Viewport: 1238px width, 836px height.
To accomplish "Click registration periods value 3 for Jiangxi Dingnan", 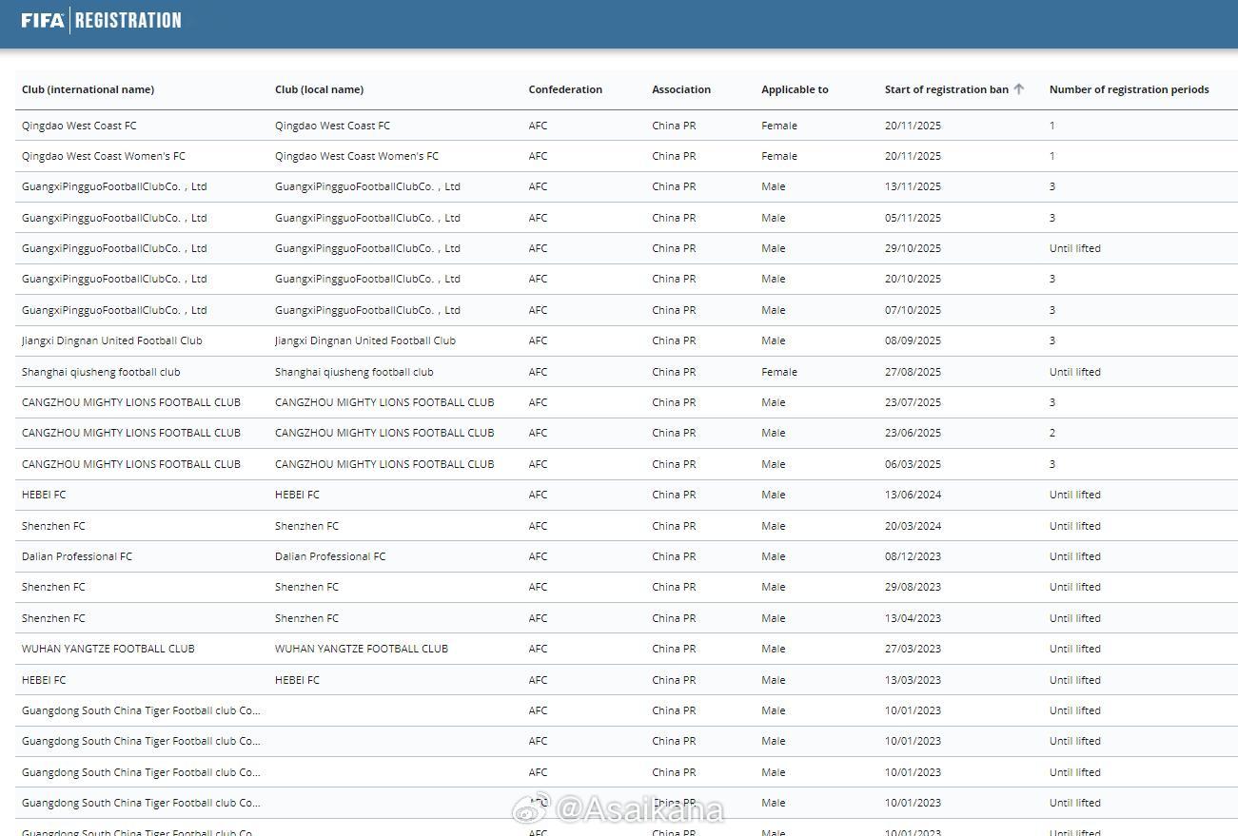I will pyautogui.click(x=1052, y=340).
